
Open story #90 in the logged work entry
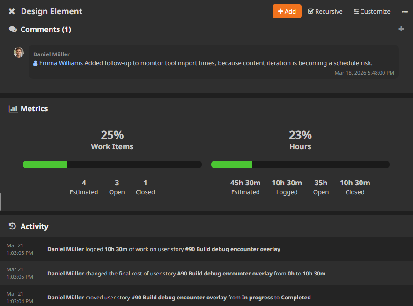tap(233, 249)
